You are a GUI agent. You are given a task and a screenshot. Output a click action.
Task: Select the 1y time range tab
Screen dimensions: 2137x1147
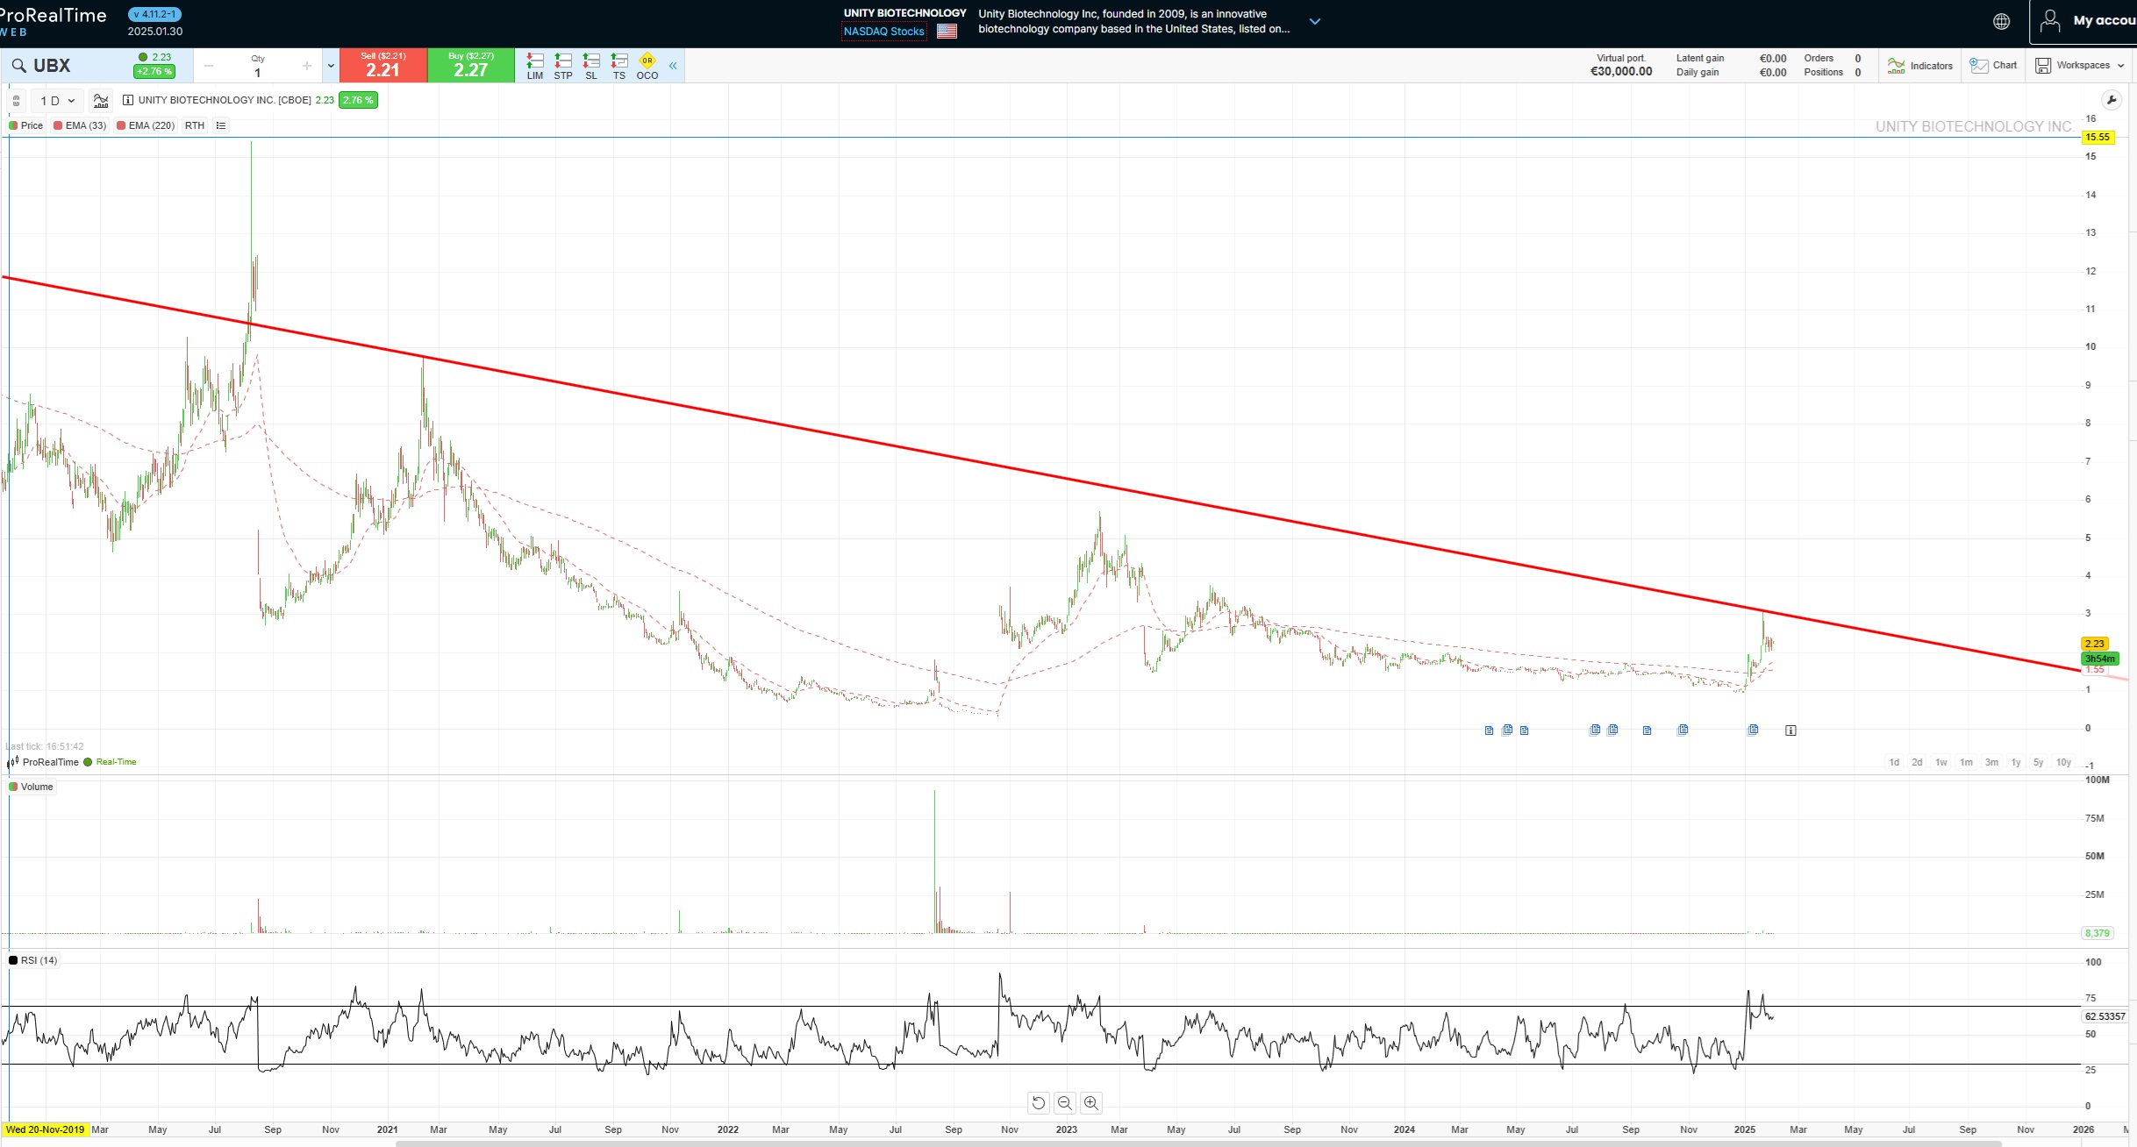[x=2015, y=762]
